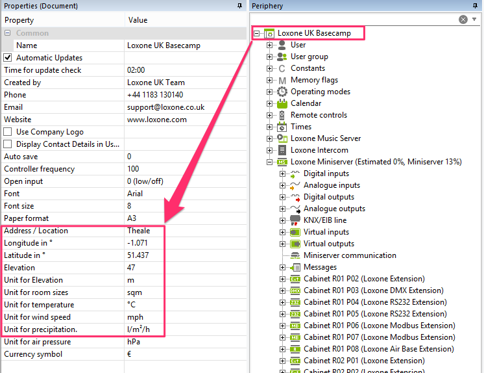
Task: Collapse the Common property section
Action: coord(8,33)
